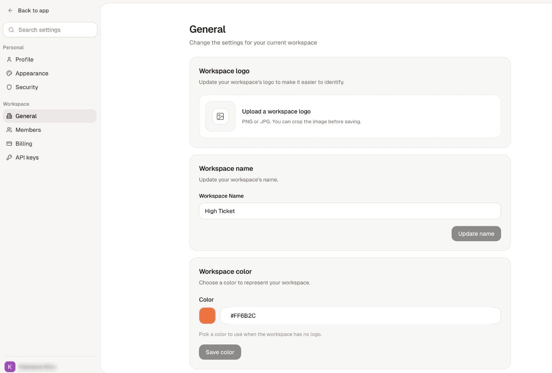The height and width of the screenshot is (373, 552).
Task: Click the search magnifier icon
Action: tap(11, 30)
